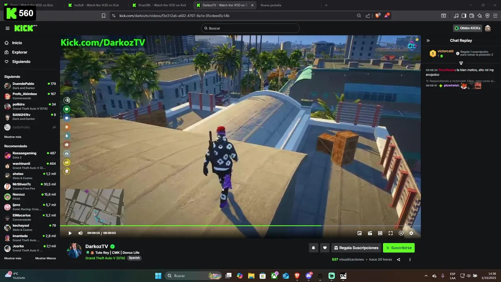Click plowtwist username in chat
The height and width of the screenshot is (282, 501).
pos(451,85)
